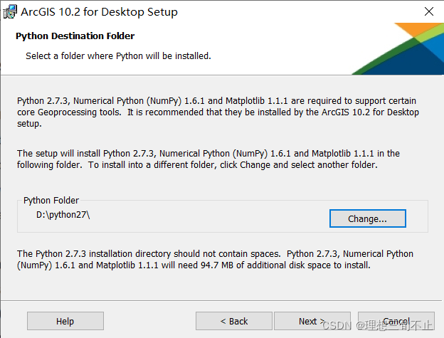Select the D:\python27\ folder path text
This screenshot has width=444, height=338.
click(x=63, y=215)
